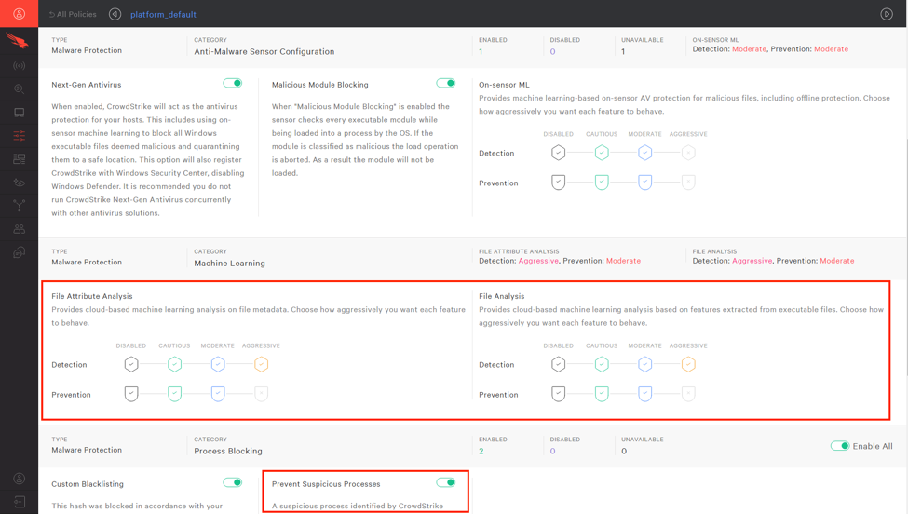908x514 pixels.
Task: Set File Attribute Analysis Prevention to Aggressive
Action: pos(261,394)
